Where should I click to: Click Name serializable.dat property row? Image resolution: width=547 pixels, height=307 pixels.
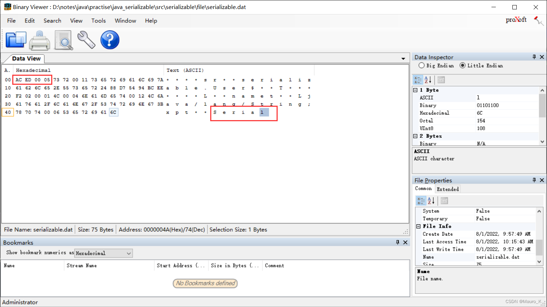coord(476,257)
